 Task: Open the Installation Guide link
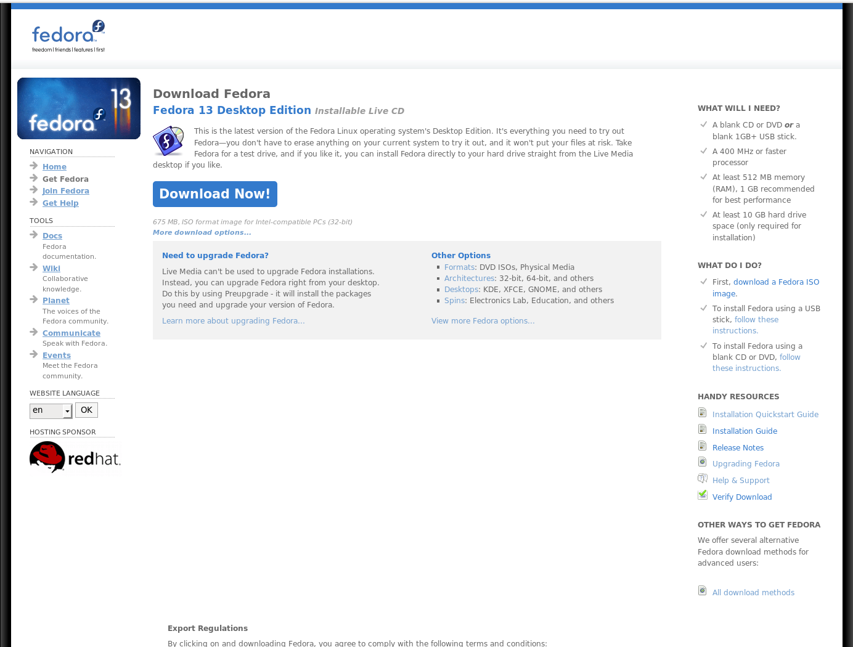745,431
